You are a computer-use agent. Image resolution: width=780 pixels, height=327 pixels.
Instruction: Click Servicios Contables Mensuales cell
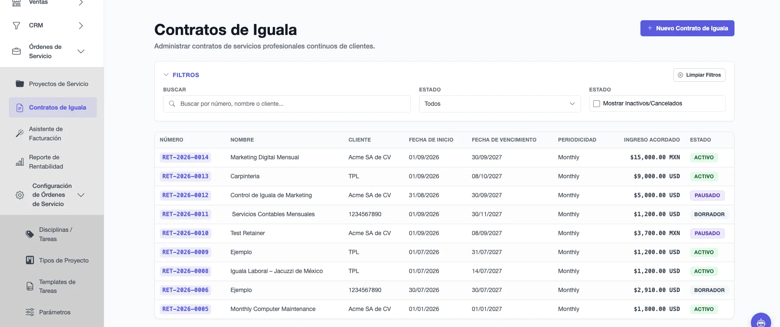[x=273, y=214]
